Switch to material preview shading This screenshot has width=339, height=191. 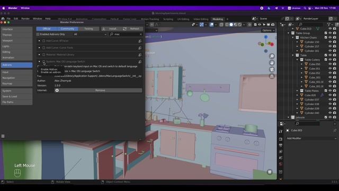235,25
